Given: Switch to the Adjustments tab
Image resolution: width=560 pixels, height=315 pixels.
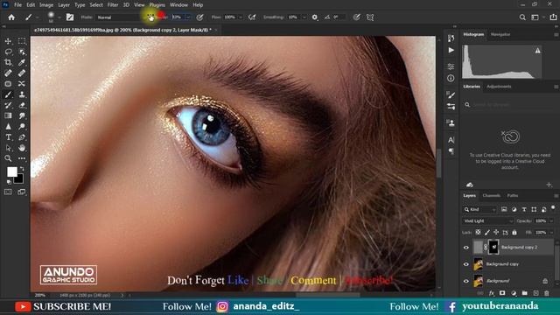Looking at the screenshot, I should pos(499,87).
